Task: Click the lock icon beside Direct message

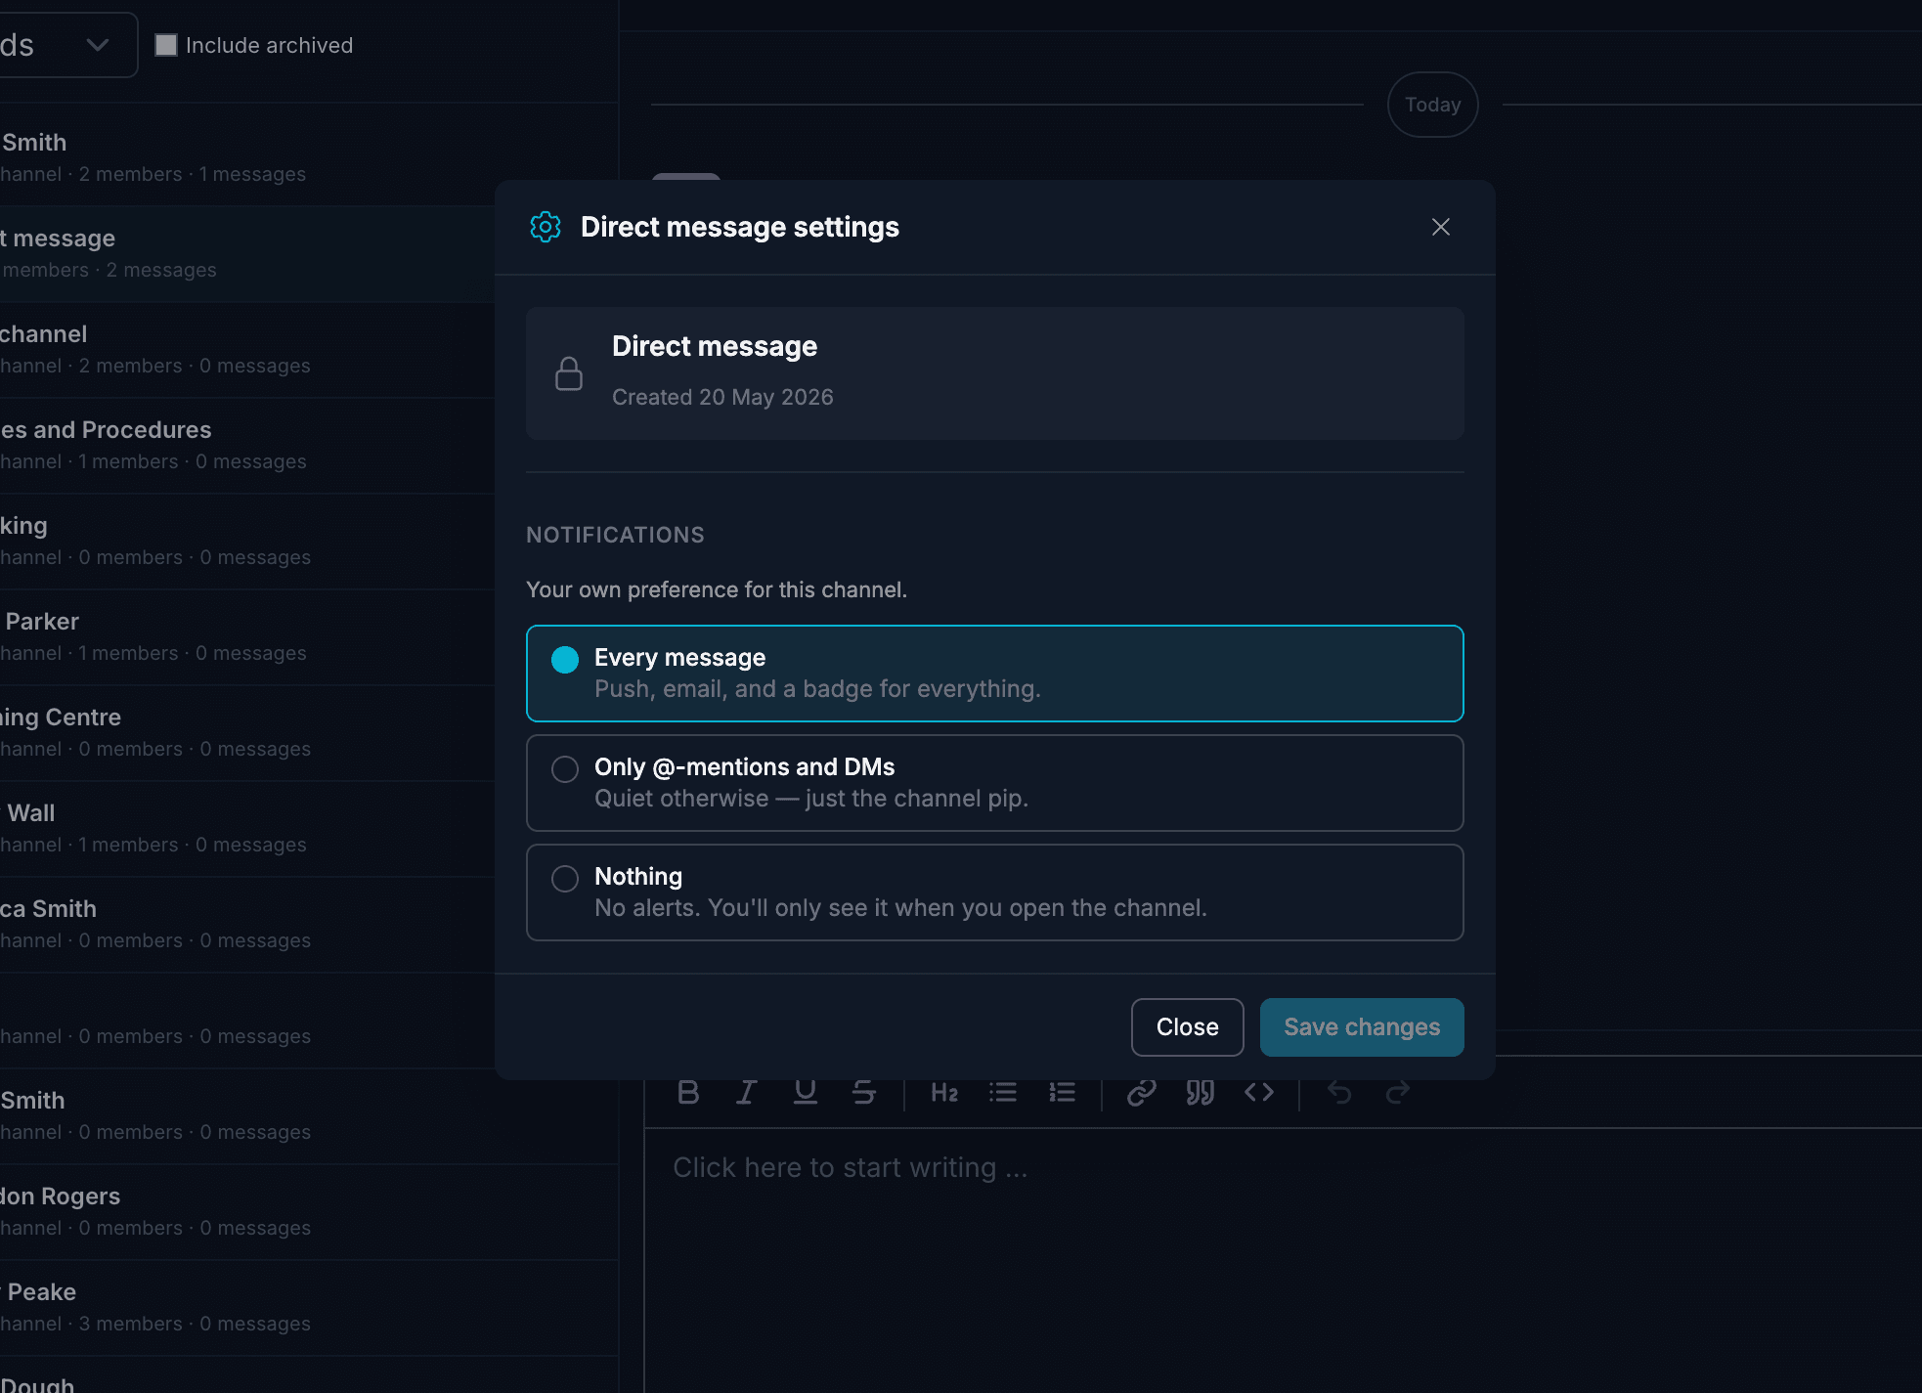Action: click(x=569, y=373)
